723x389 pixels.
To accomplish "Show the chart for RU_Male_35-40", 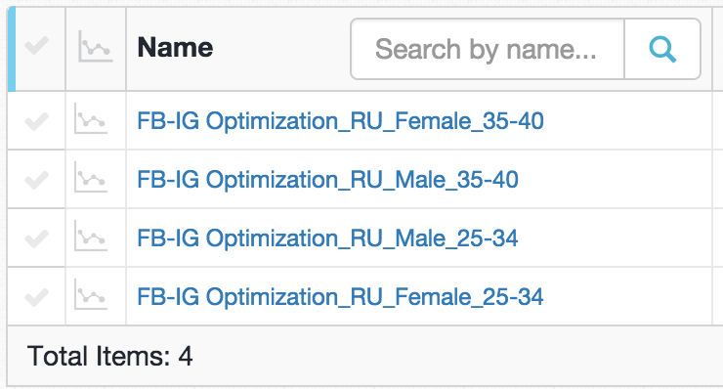I will click(x=91, y=177).
